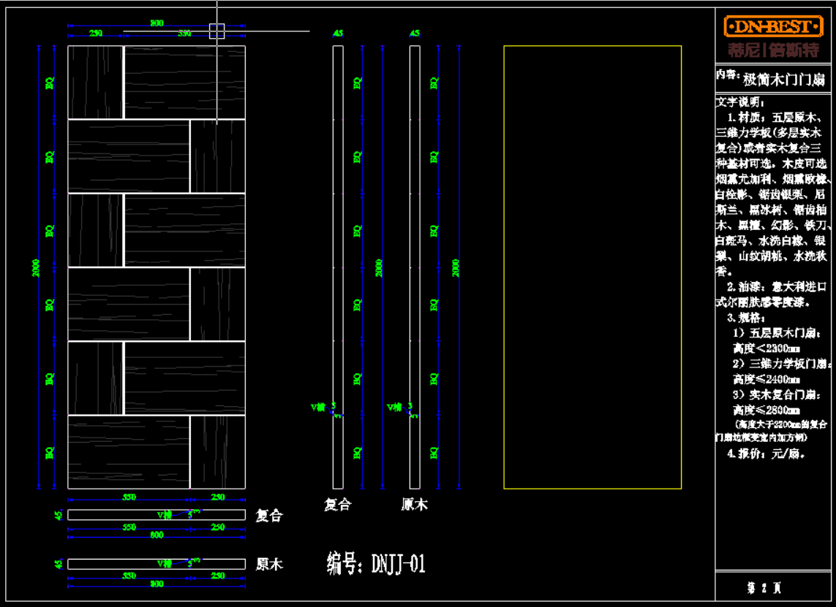Screen dimensions: 836x607
Task: Click the 原木 label under side profile
Action: pos(414,505)
